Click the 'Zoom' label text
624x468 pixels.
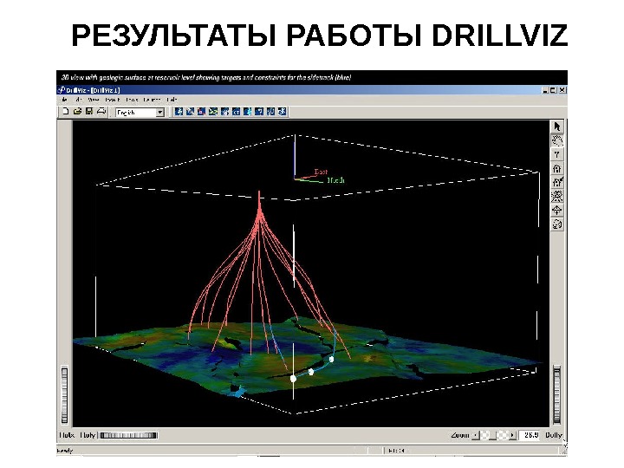coord(459,435)
